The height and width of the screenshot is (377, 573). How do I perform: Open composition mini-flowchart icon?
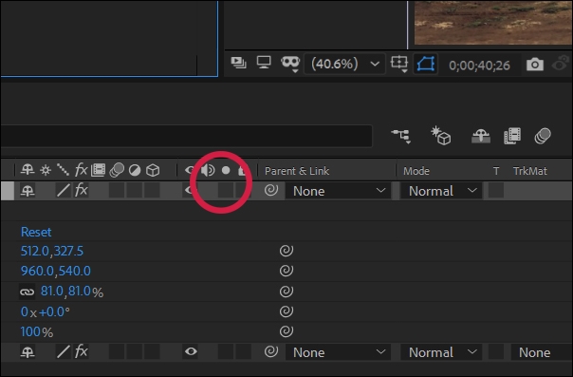tap(401, 136)
